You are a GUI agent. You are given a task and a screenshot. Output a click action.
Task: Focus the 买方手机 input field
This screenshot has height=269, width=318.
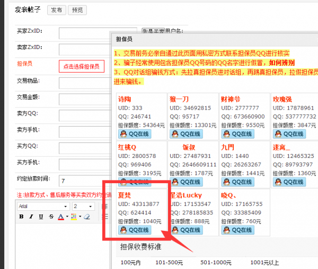pyautogui.click(x=85, y=165)
